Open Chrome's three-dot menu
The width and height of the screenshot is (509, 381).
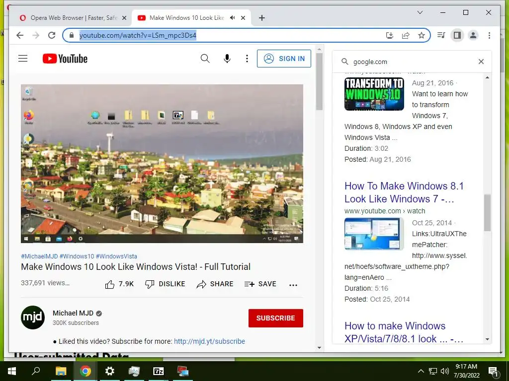pyautogui.click(x=489, y=35)
